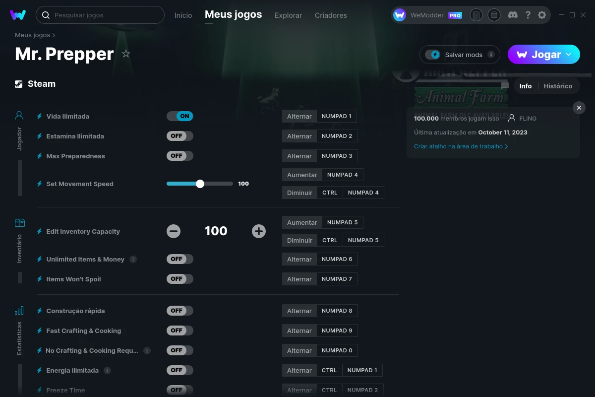The image size is (595, 397).
Task: Expand the Meus jogos breadcrumb chevron
Action: [x=54, y=35]
